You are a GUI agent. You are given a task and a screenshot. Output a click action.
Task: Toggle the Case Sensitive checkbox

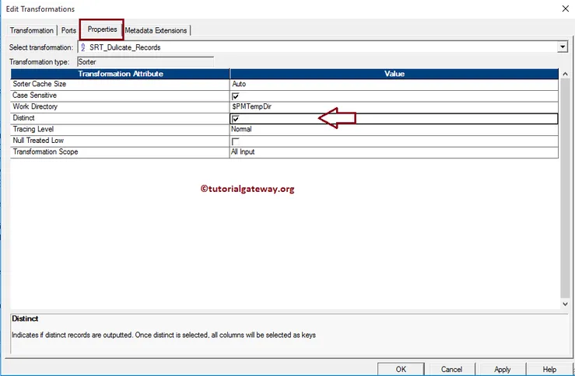click(235, 96)
